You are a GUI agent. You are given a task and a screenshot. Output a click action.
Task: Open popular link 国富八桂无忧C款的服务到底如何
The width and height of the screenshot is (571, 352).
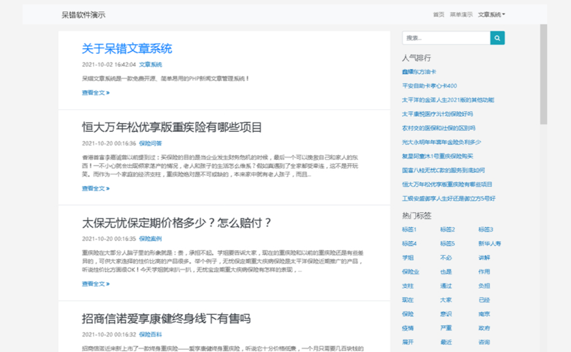(x=443, y=170)
